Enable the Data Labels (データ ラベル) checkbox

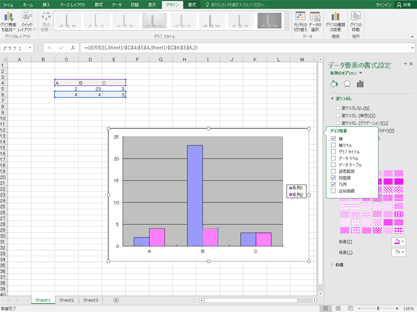[x=333, y=158]
